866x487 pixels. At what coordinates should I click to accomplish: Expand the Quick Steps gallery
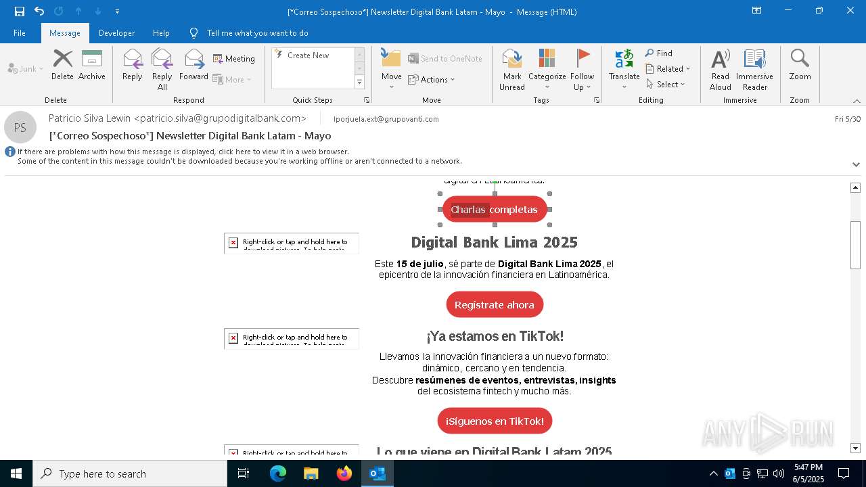click(x=359, y=83)
